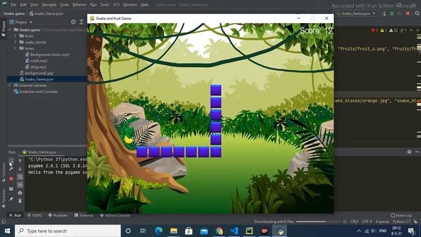Click the restore layout icon in Run panel
This screenshot has height=237, width=421.
point(11,189)
